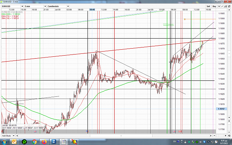Viewport: 232px width, 145px height.
Task: Open the EUR/USD symbol dropdown arrow
Action: [22, 6]
